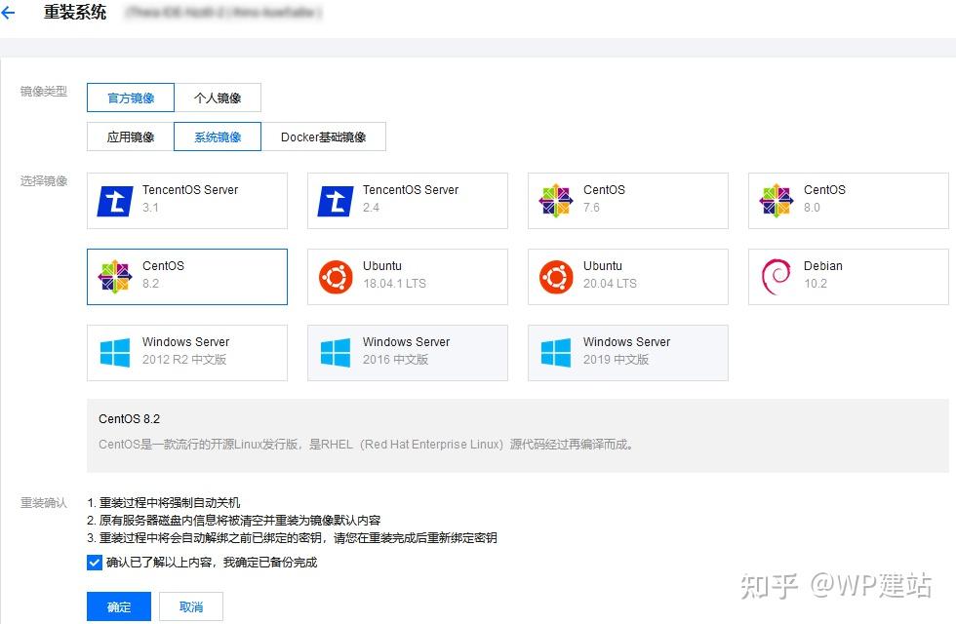Open the 应用镜像 tab
Screen dimensions: 956x624
pyautogui.click(x=131, y=136)
